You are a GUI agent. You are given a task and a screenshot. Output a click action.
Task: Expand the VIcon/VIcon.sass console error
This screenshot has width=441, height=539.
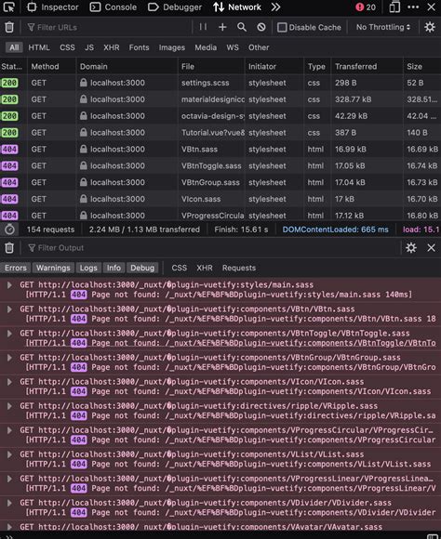(9, 382)
